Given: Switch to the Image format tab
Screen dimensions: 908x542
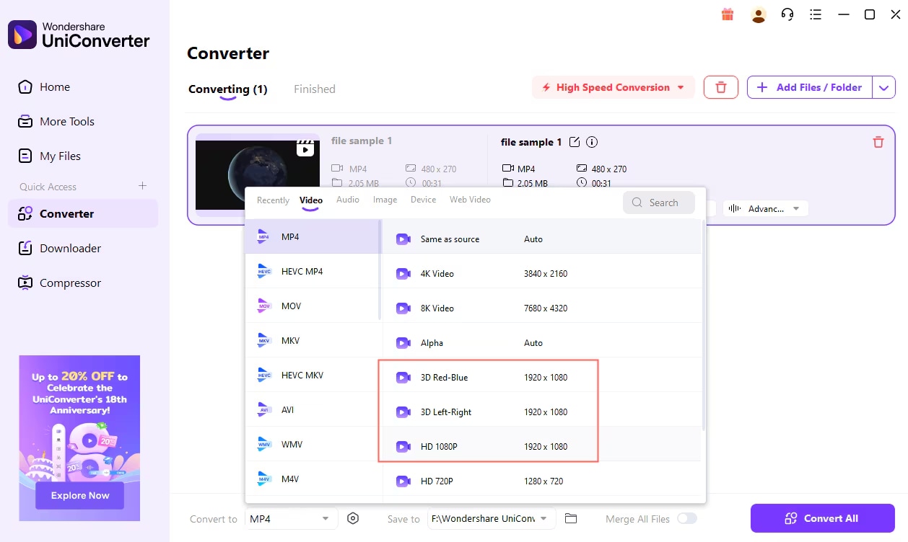Looking at the screenshot, I should coord(385,200).
